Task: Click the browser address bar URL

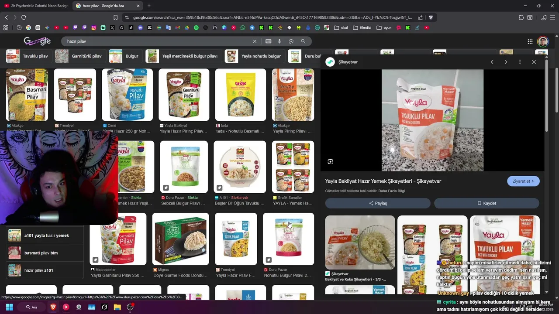Action: tap(272, 17)
